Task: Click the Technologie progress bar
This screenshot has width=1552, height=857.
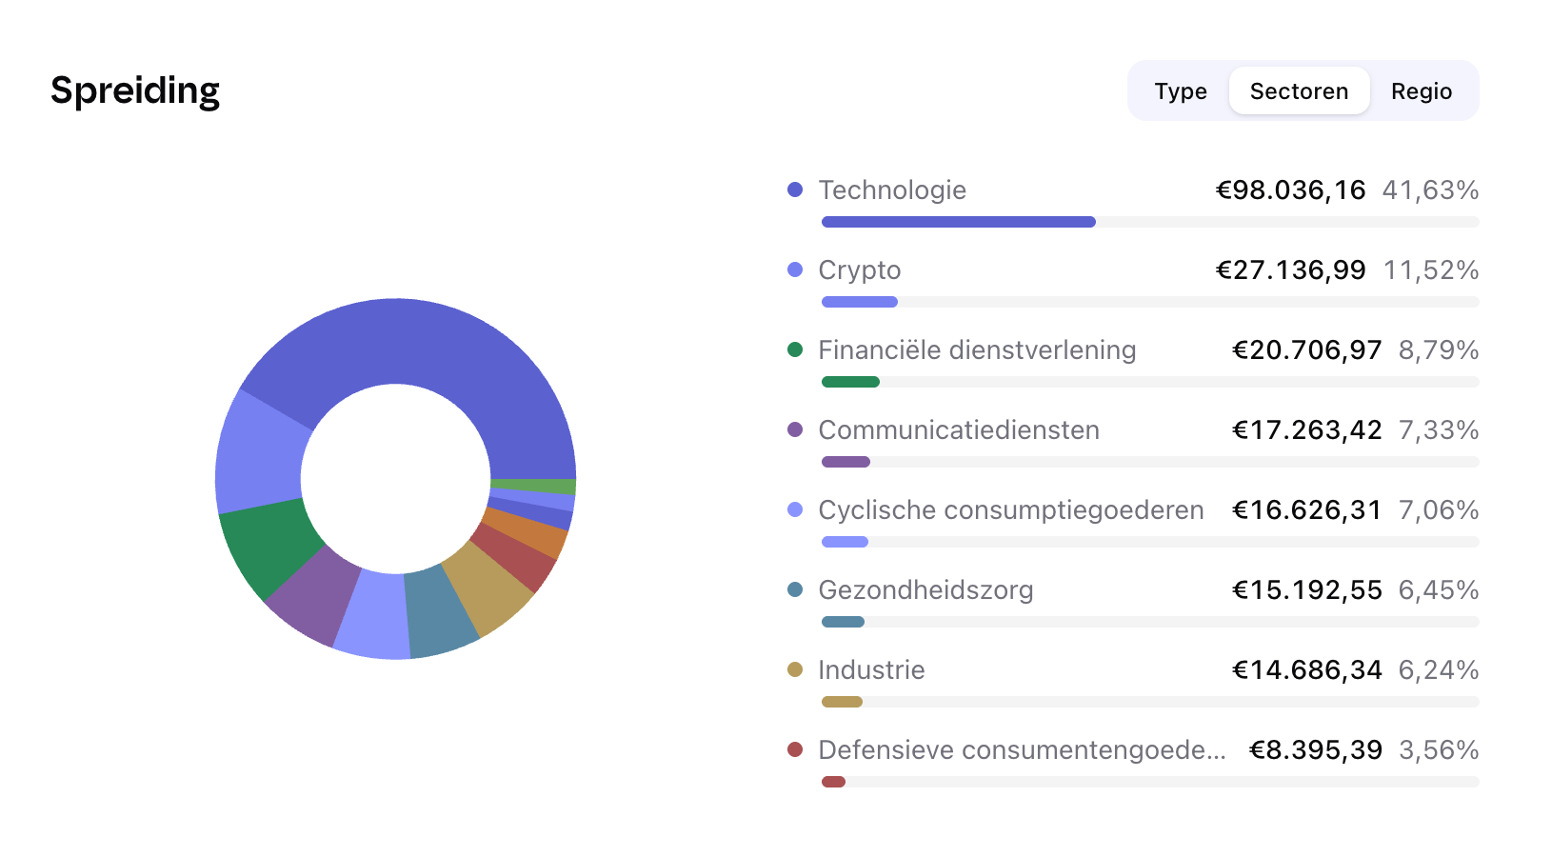Action: click(x=1150, y=222)
